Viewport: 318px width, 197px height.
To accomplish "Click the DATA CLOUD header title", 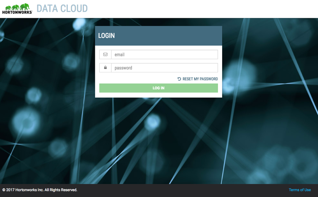I will tap(62, 9).
